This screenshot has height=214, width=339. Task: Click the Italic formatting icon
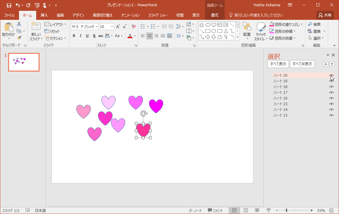[81, 36]
